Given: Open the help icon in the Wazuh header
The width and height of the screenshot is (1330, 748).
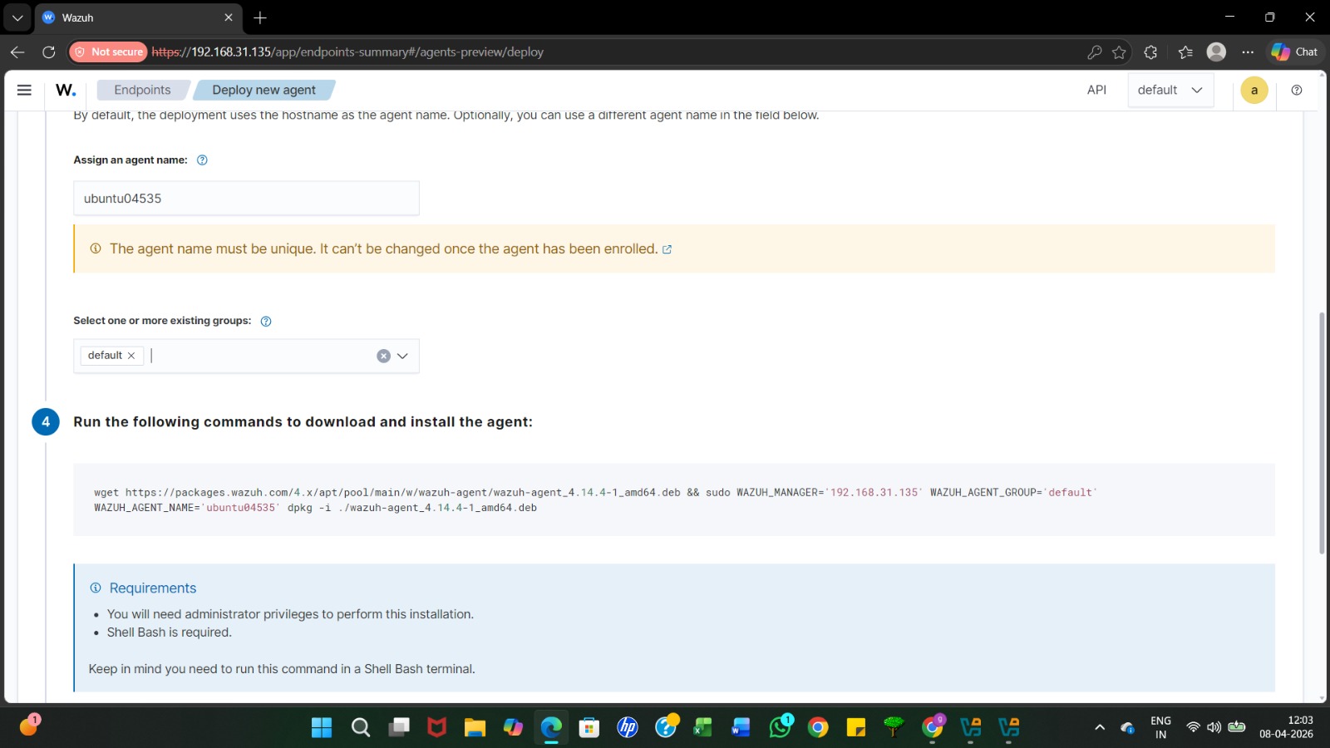Looking at the screenshot, I should pos(1296,90).
